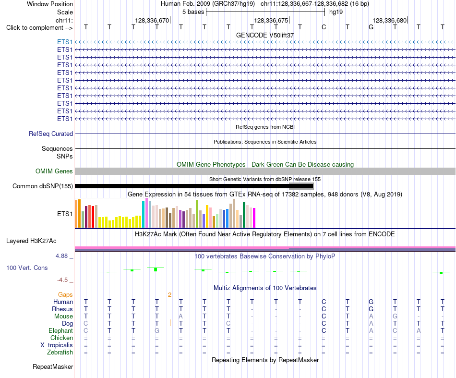The height and width of the screenshot is (378, 456).
Task: Click the gray OMIM Genes bar
Action: click(x=265, y=171)
